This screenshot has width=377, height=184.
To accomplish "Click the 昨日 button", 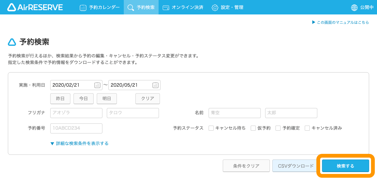I will (x=60, y=99).
